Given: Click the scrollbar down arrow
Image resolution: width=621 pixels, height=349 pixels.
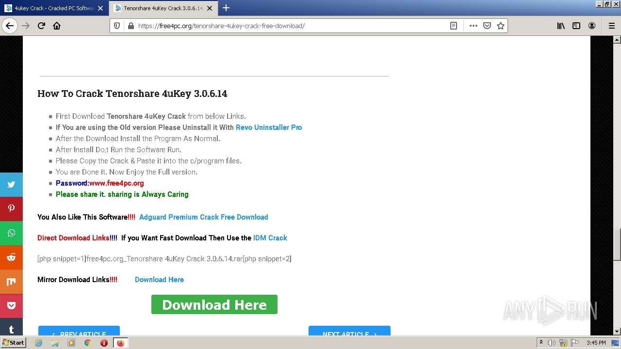Looking at the screenshot, I should (x=617, y=332).
